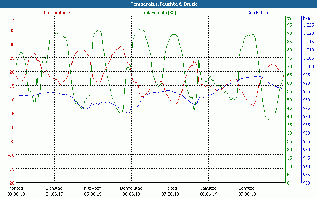
Task: Click the green "95" humidity axis value
Action: [x=290, y=25]
